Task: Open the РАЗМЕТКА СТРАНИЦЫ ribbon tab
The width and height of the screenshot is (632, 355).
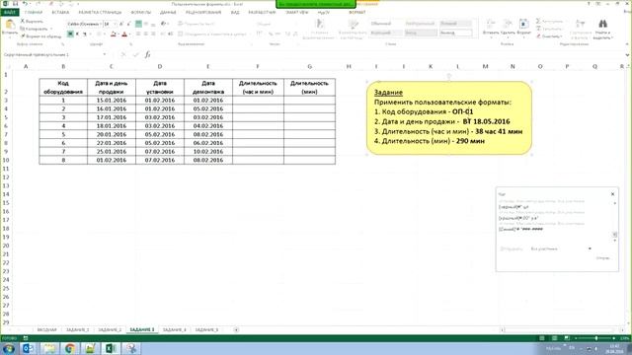Action: pyautogui.click(x=100, y=13)
